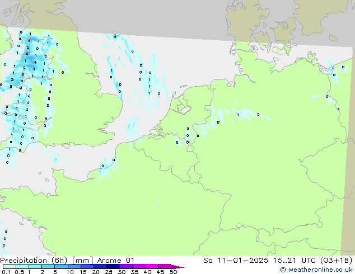The height and width of the screenshot is (274, 355).
Task: Click the 45–50 mm legend color box
Action: [x=165, y=267]
